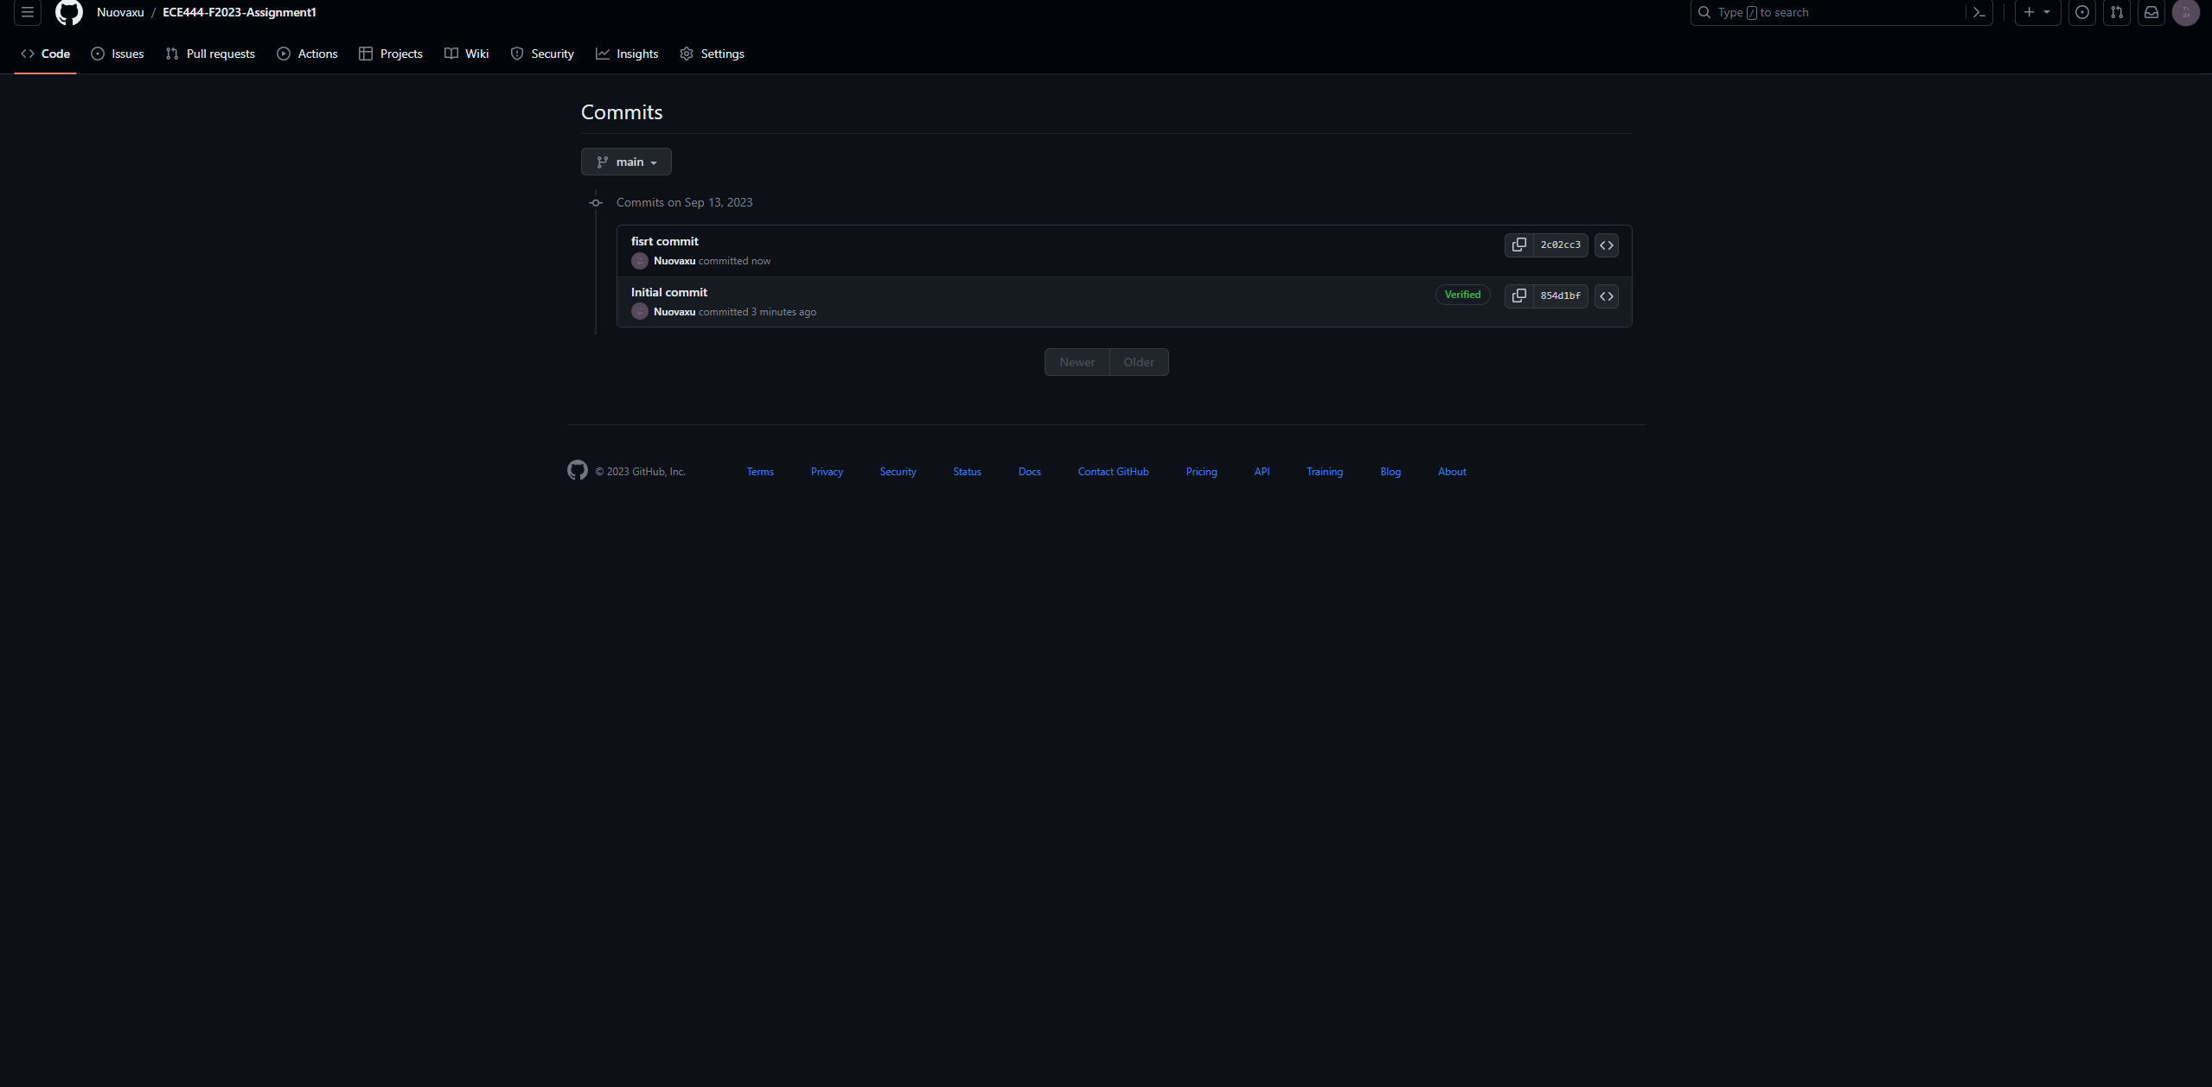
Task: Switch to the Pull requests tab
Action: pos(210,54)
